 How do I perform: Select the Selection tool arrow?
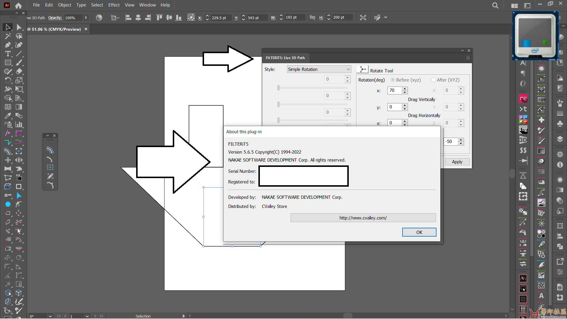8,27
